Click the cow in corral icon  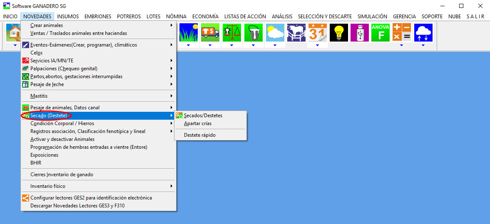pos(296,32)
